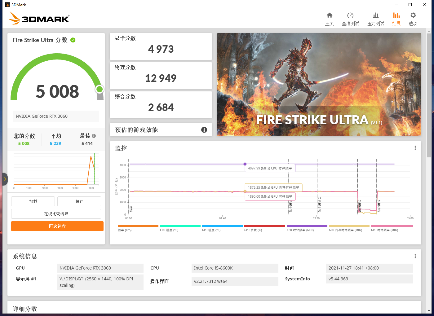Click the handle on the score gauge dial
Screen dimensions: 434x316
tap(100, 89)
